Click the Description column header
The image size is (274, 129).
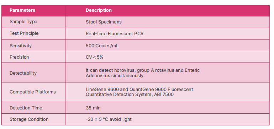pos(99,10)
